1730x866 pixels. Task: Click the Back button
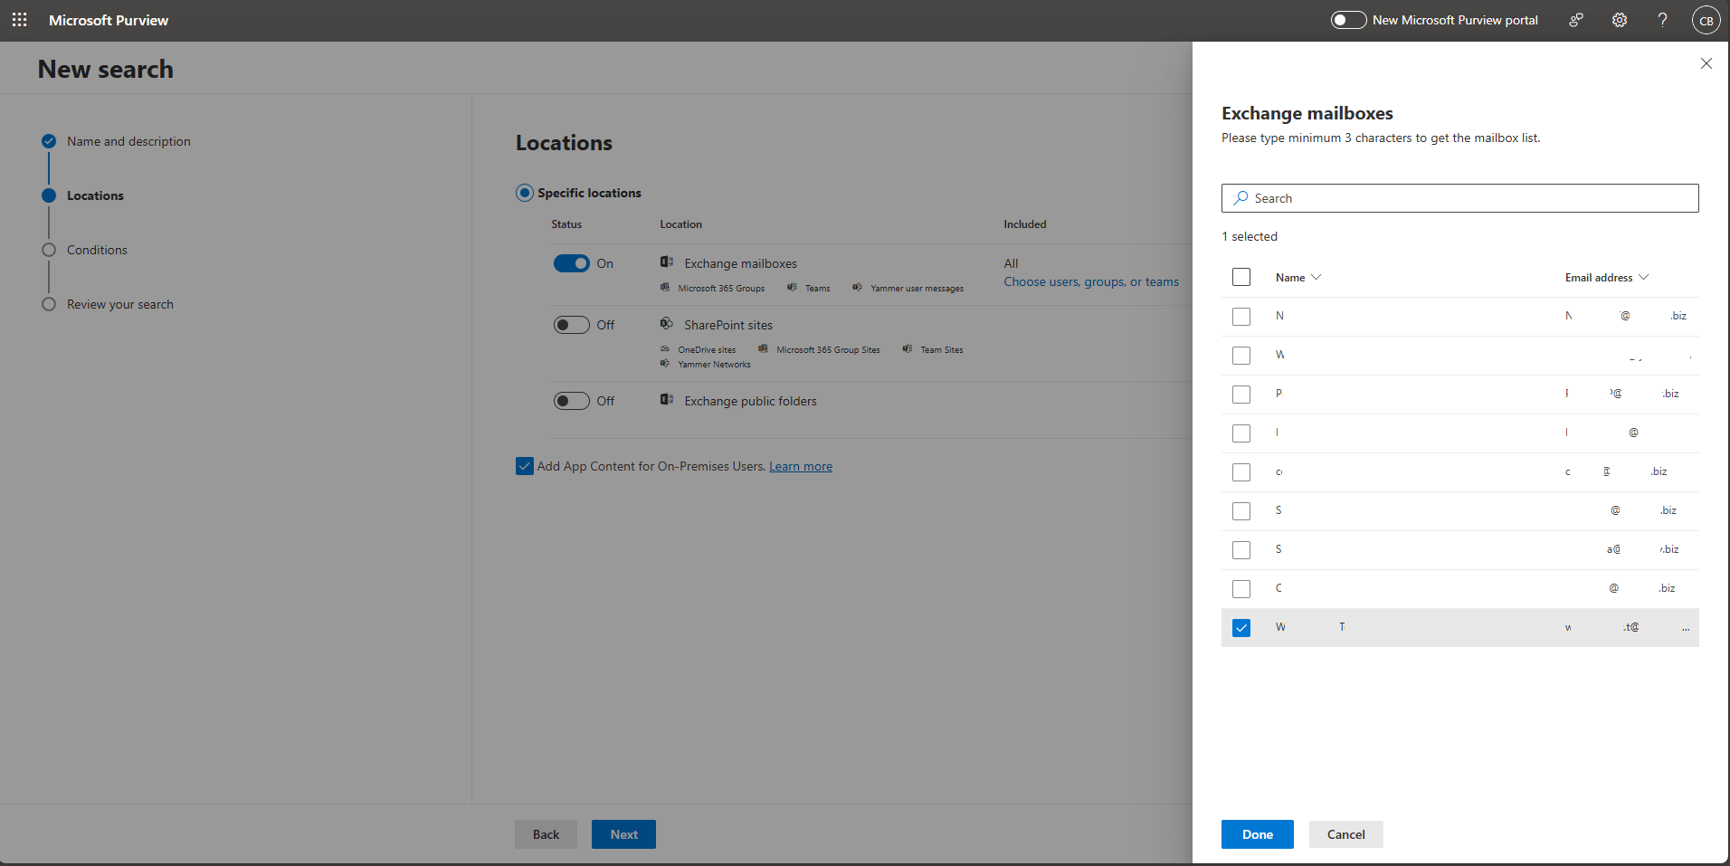(x=546, y=834)
